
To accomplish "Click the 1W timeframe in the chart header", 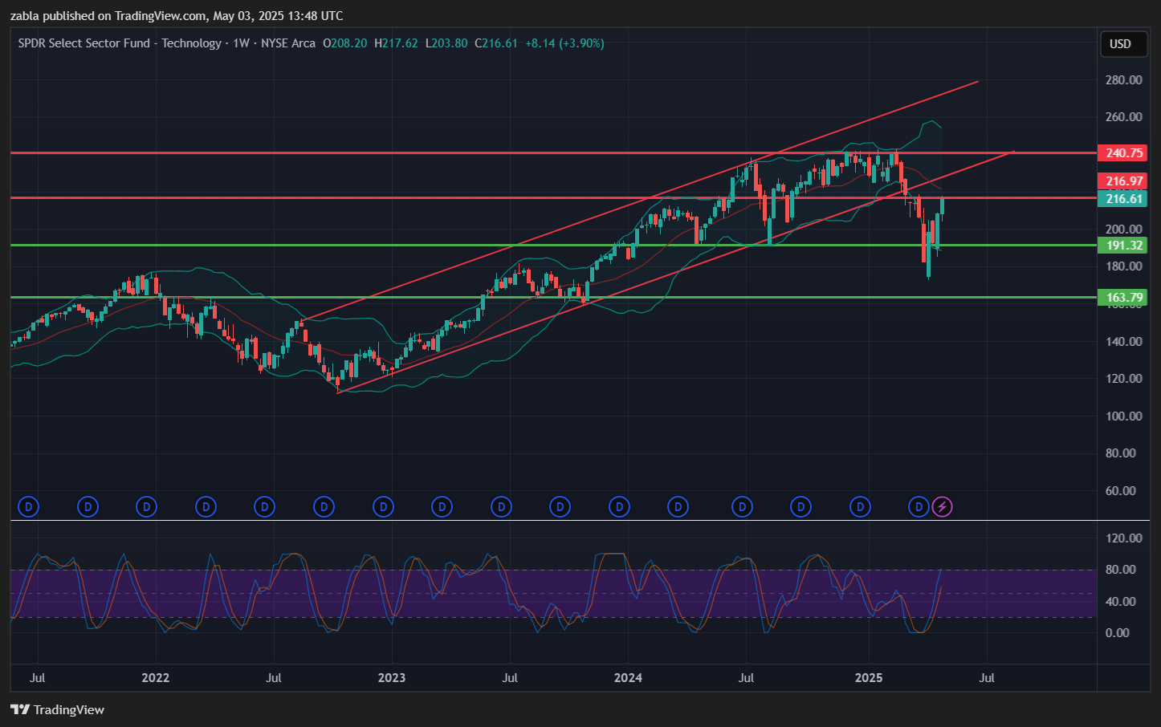I will [241, 43].
